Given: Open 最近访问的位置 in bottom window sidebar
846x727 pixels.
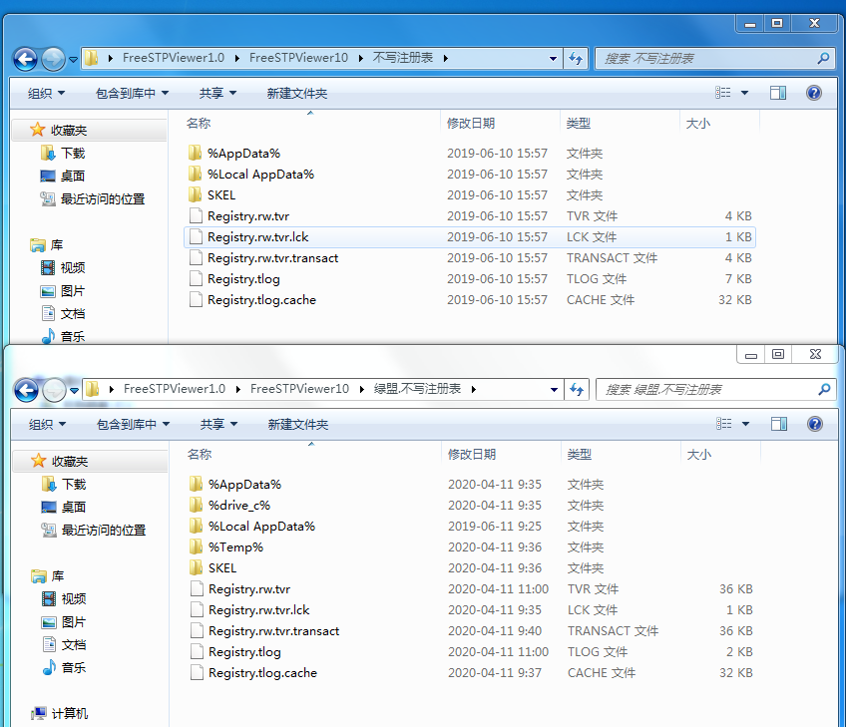Looking at the screenshot, I should tap(94, 531).
